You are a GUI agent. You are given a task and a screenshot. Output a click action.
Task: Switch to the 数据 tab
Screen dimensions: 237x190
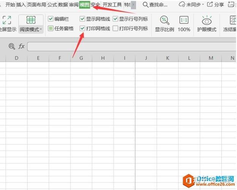(63, 5)
